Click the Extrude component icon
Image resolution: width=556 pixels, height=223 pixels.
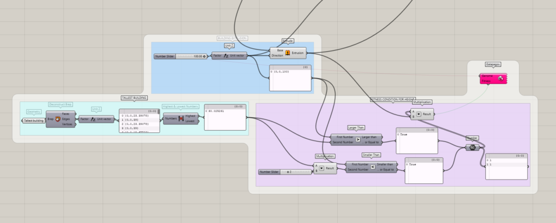click(288, 53)
